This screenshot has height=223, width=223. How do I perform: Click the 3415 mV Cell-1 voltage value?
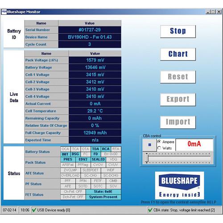95,74
